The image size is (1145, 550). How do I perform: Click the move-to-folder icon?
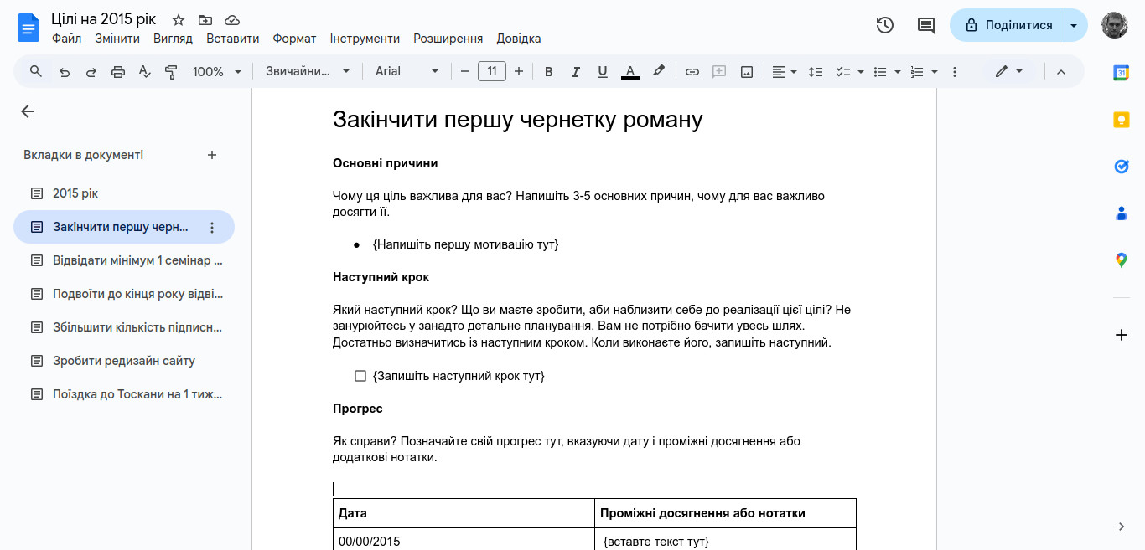pyautogui.click(x=205, y=20)
